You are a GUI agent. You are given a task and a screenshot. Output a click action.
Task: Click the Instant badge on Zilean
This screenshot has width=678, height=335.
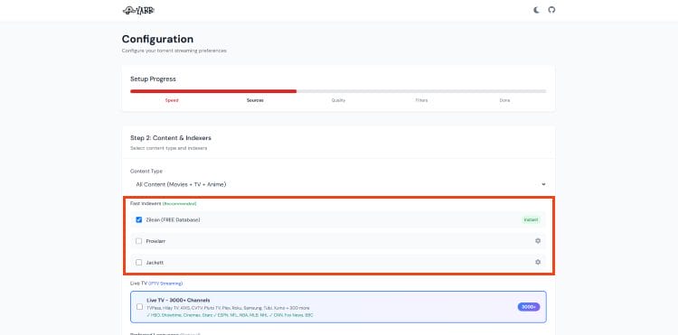pos(531,219)
